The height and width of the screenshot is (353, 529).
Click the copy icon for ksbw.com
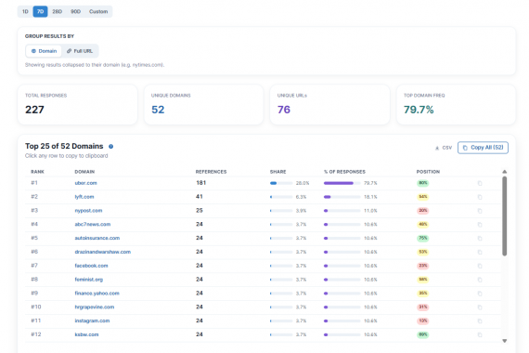click(480, 334)
